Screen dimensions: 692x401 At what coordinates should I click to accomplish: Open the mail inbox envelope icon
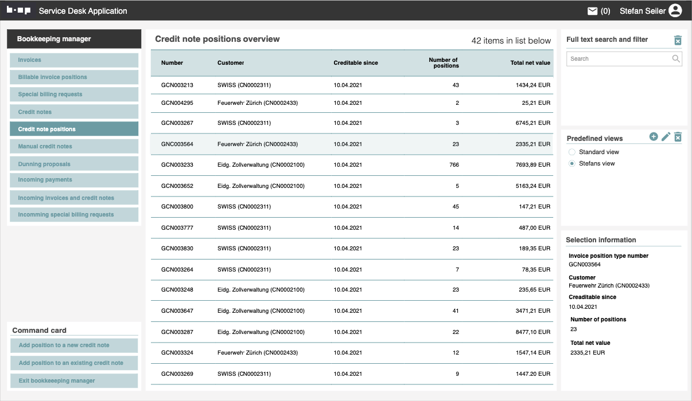point(592,11)
